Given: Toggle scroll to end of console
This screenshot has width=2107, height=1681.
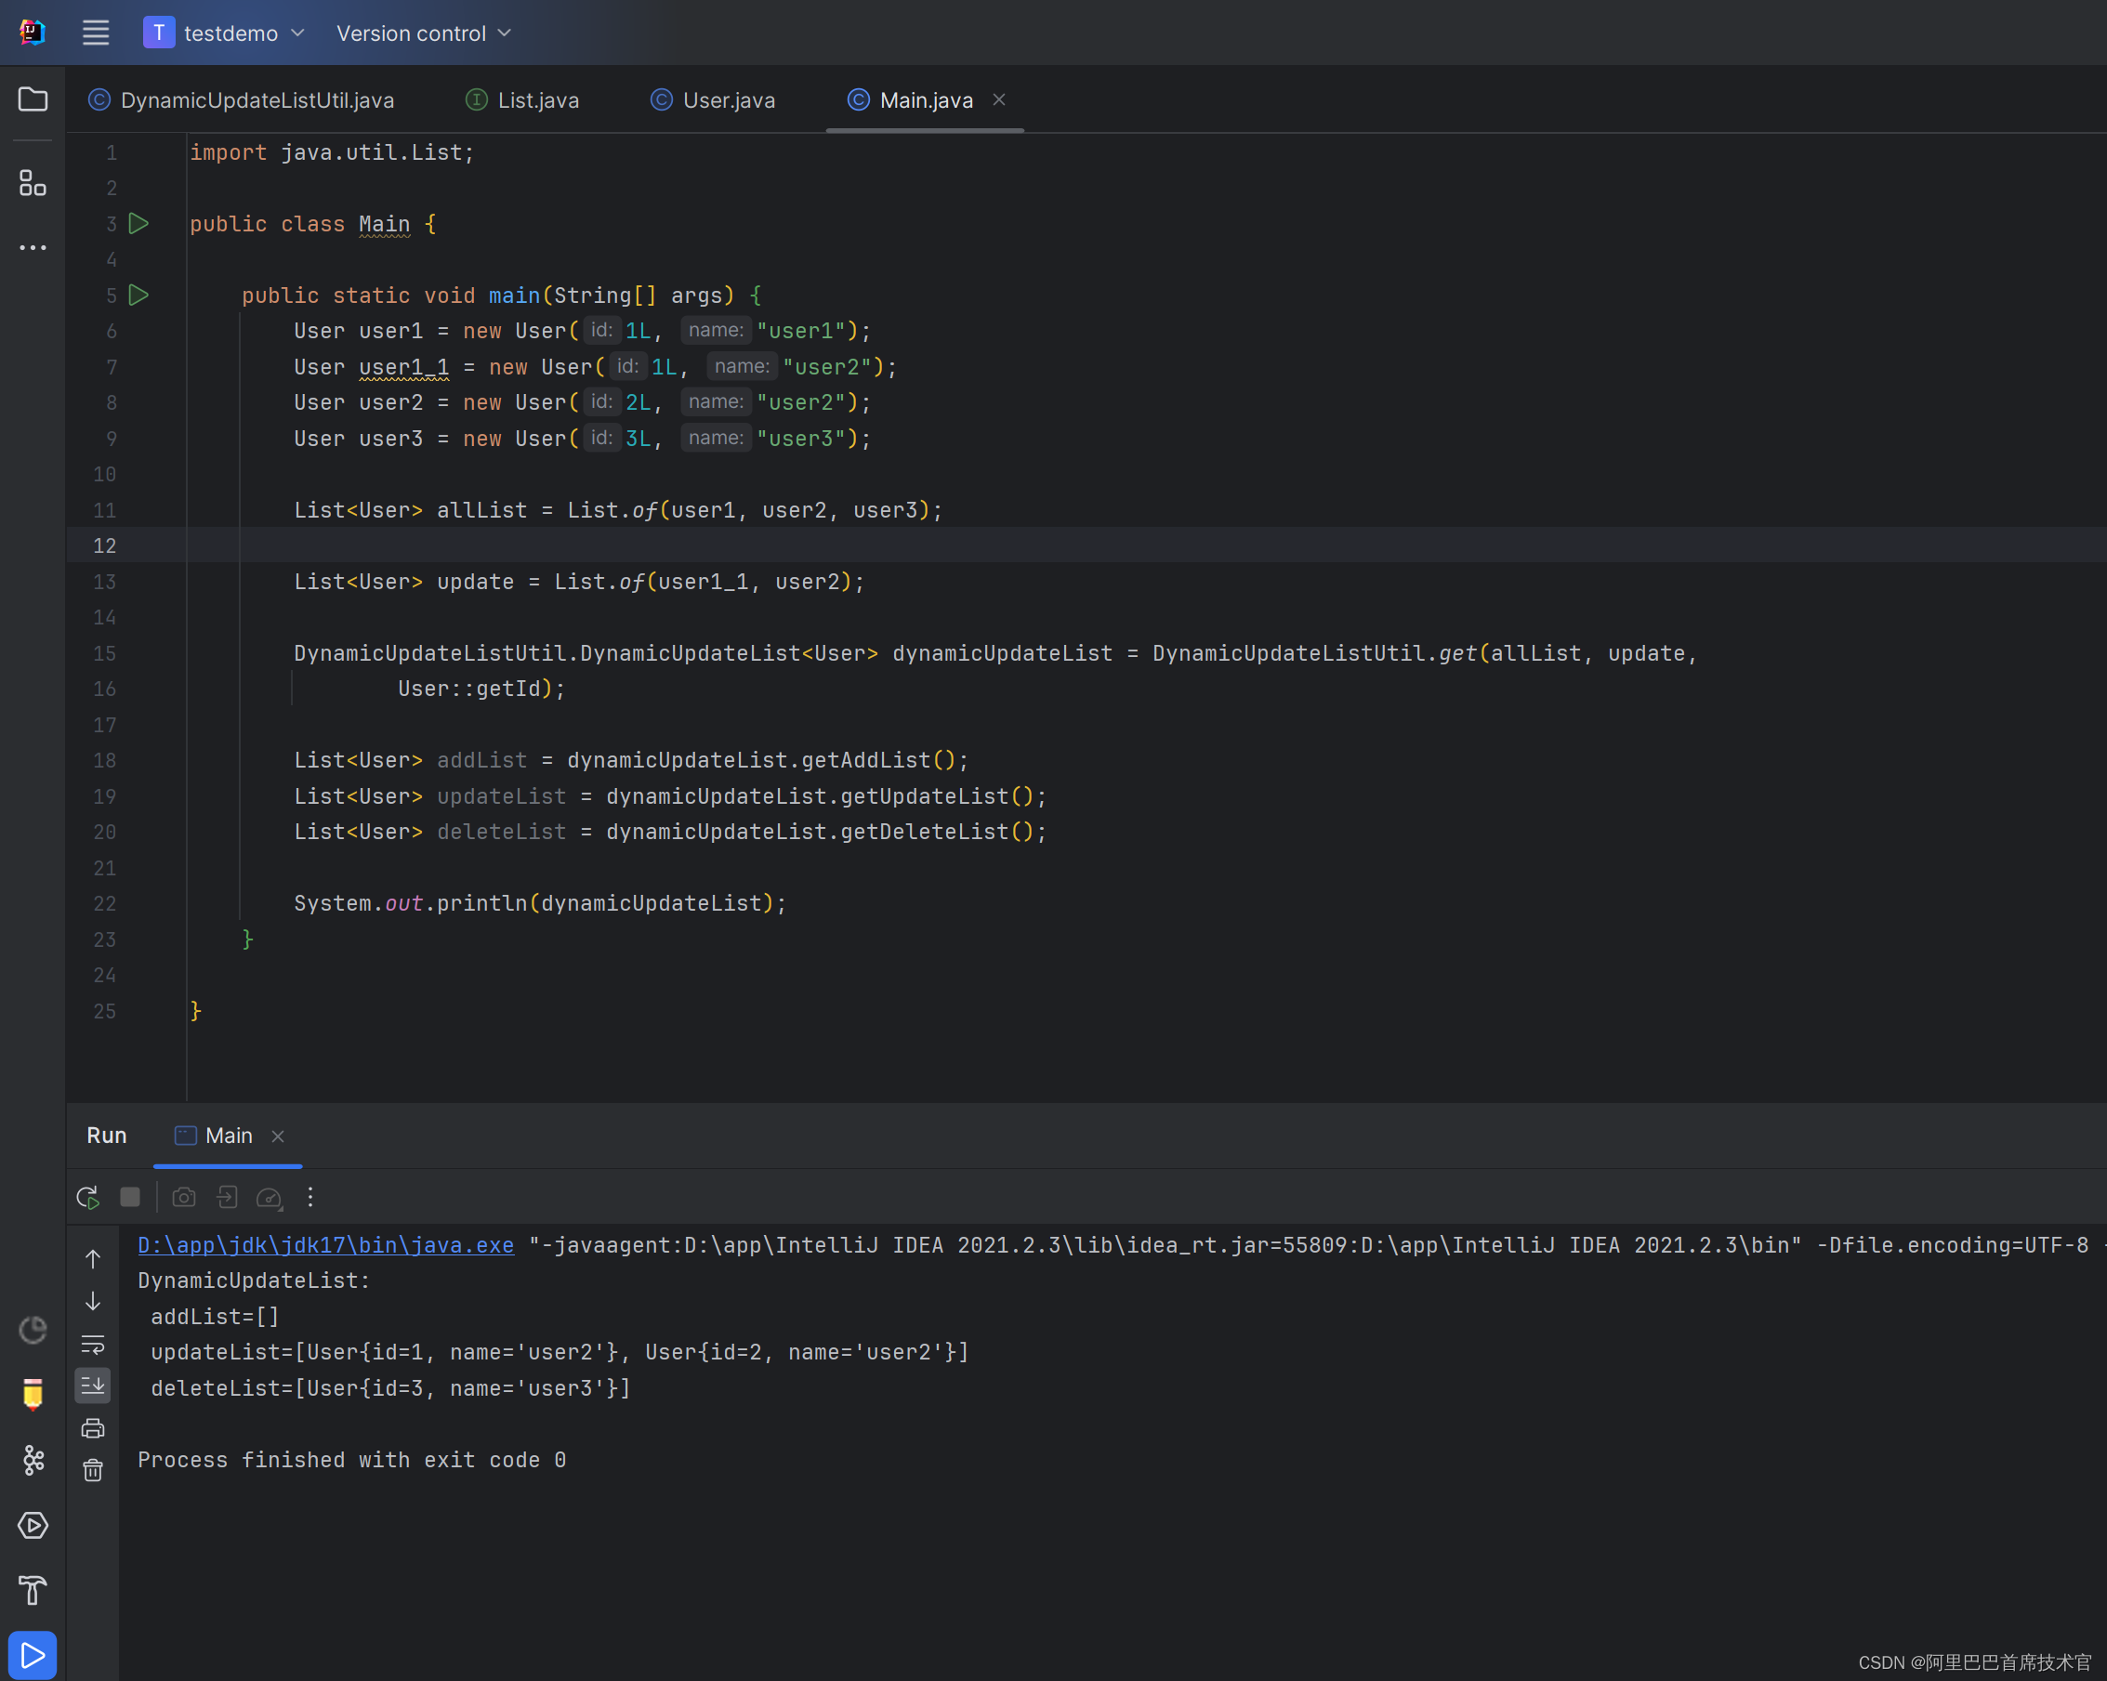Looking at the screenshot, I should (x=93, y=1386).
